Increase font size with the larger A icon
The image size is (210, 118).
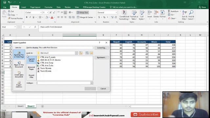click(x=51, y=12)
